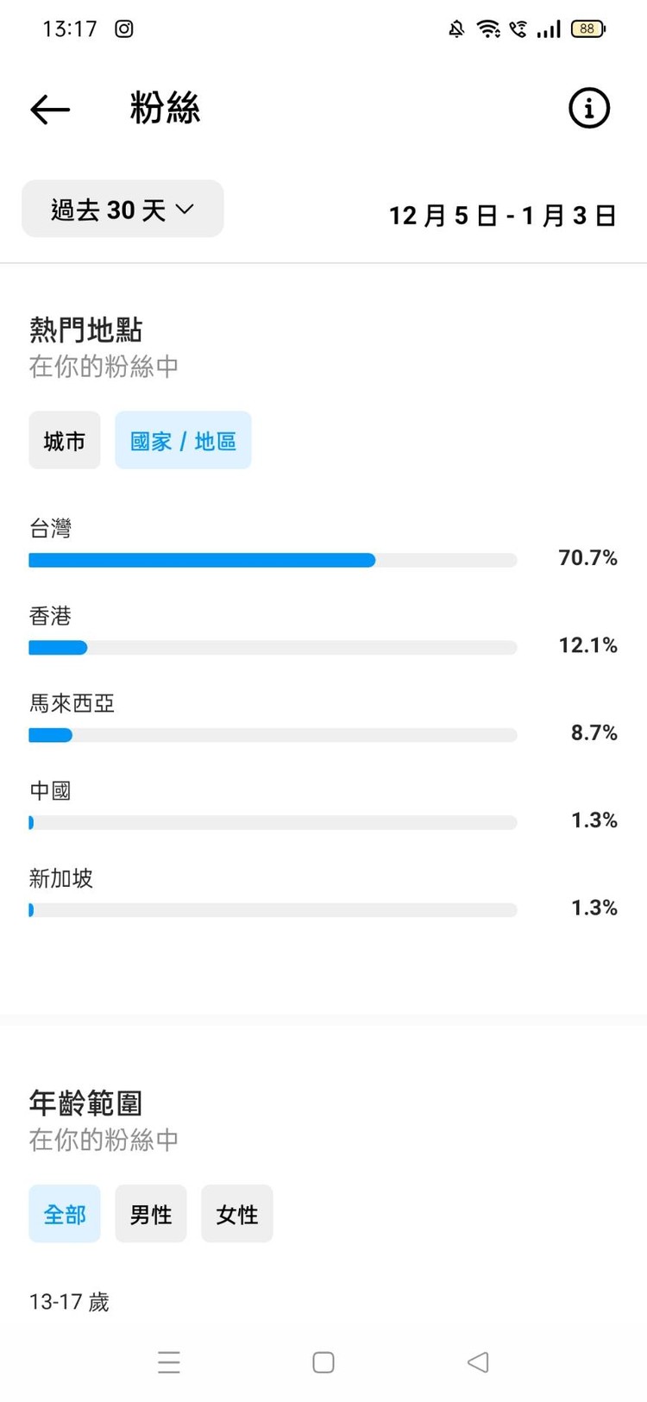Open the 過去 30 天 time range dropdown
Screen dimensions: 647x1402
[x=122, y=209]
